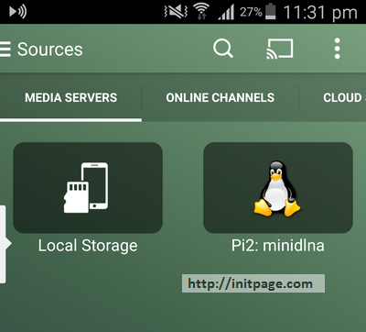Open the Cast screen icon
The width and height of the screenshot is (366, 332).
[x=280, y=49]
